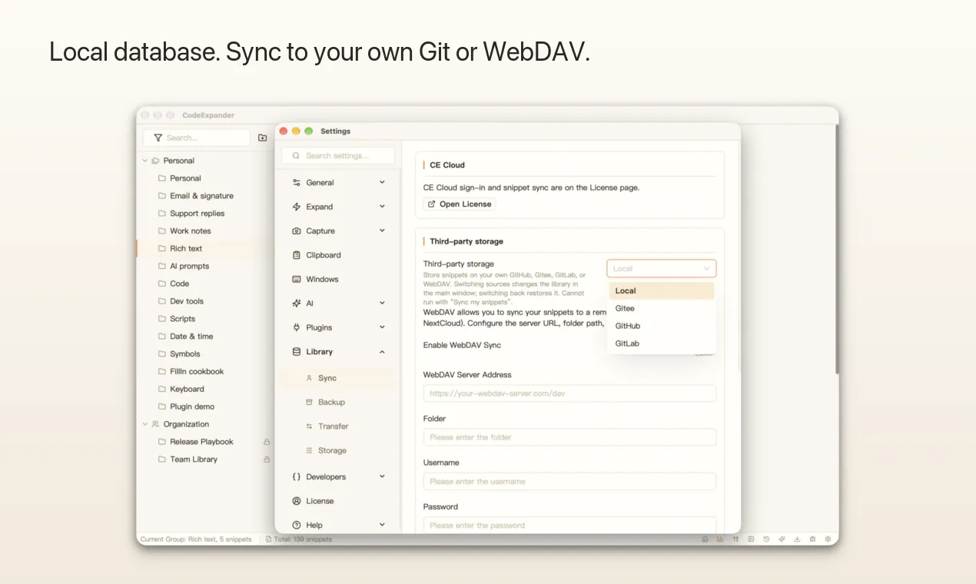Click the bug debug icon in status bar
Screen dimensions: 976x584
pyautogui.click(x=812, y=539)
